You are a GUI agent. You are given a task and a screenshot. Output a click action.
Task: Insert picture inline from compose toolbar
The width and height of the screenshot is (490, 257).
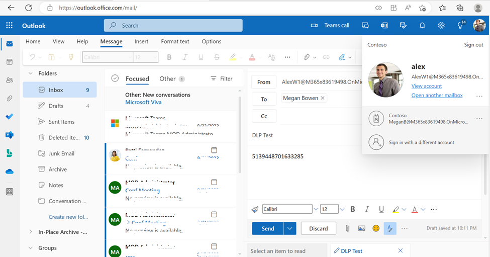pos(362,228)
